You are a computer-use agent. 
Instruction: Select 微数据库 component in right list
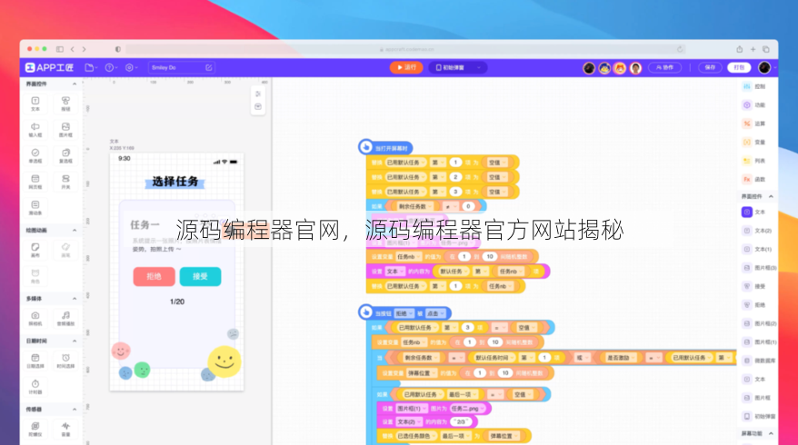(759, 361)
